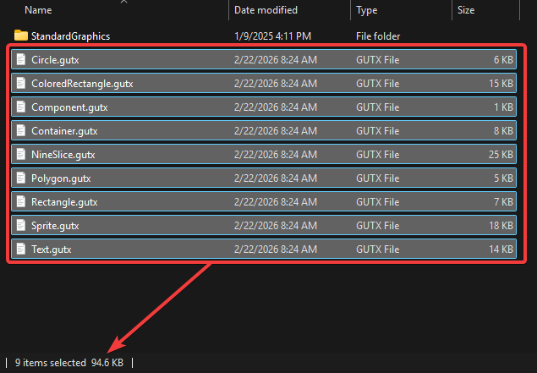Click the Circle.gutx file icon
Viewport: 537px width, 373px height.
(21, 61)
